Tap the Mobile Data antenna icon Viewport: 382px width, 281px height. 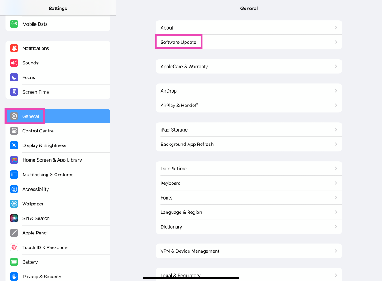click(14, 24)
